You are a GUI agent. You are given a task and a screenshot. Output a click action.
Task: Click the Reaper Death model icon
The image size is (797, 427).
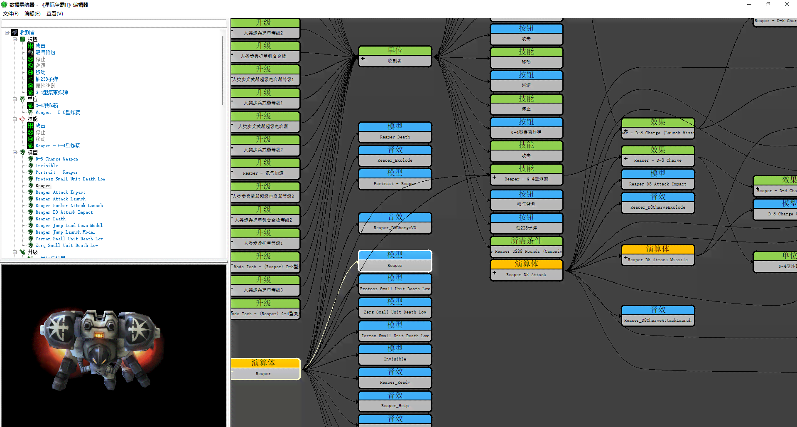[x=30, y=219]
